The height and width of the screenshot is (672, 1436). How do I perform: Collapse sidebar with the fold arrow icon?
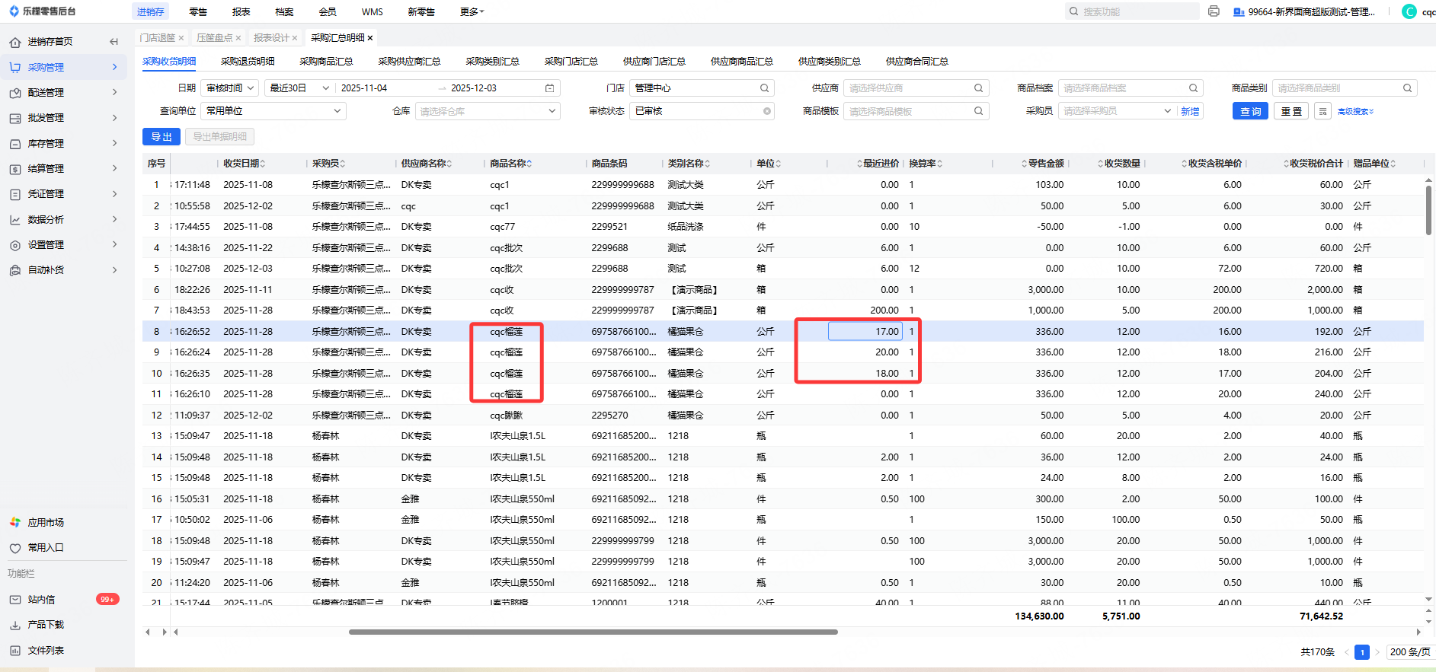click(x=114, y=42)
